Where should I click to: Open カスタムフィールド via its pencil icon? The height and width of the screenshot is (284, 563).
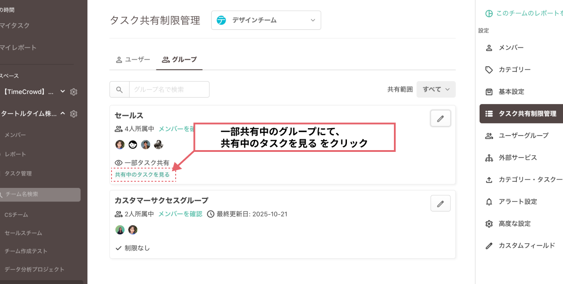coord(489,246)
